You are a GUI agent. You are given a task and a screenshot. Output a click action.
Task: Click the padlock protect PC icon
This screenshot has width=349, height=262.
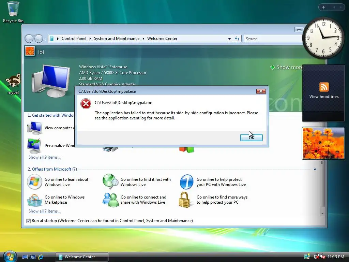[184, 200]
